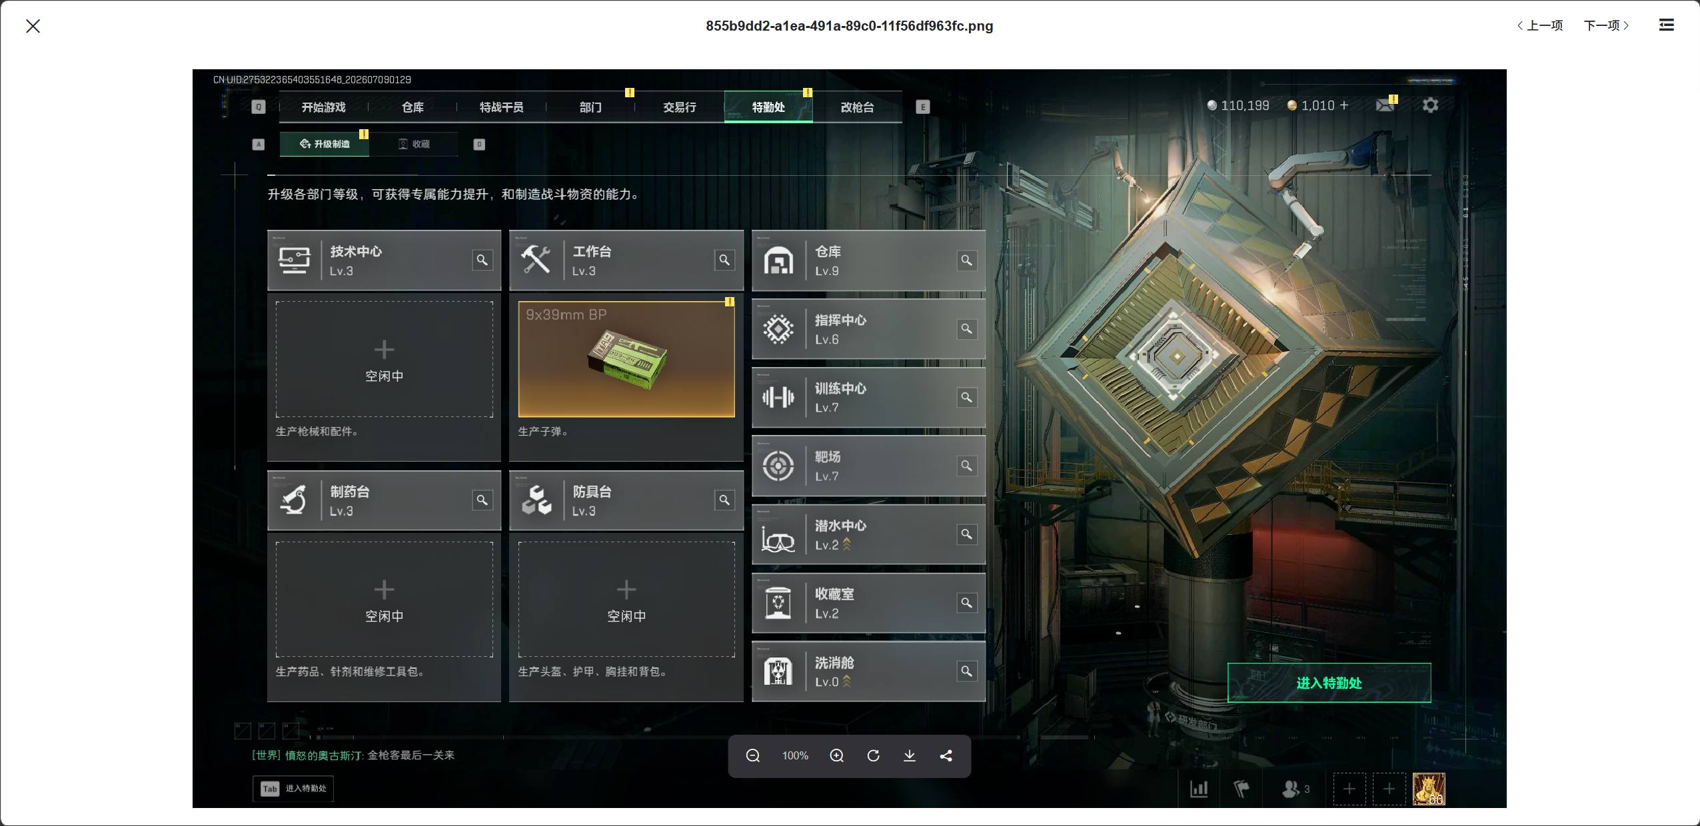The width and height of the screenshot is (1700, 826).
Task: Download the image with the arrow icon
Action: coord(910,755)
